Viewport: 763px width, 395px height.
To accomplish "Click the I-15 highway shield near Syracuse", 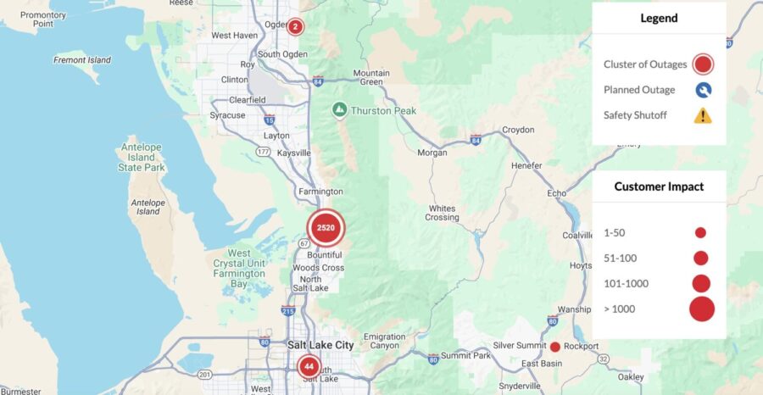I will 269,120.
